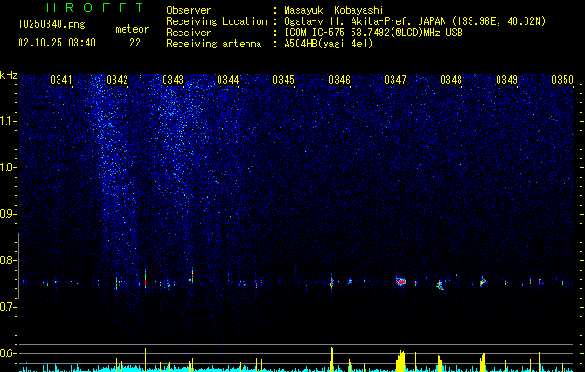Screen dimensions: 585x372
Task: Click the 1.1 frequency axis label
Action: 7,121
